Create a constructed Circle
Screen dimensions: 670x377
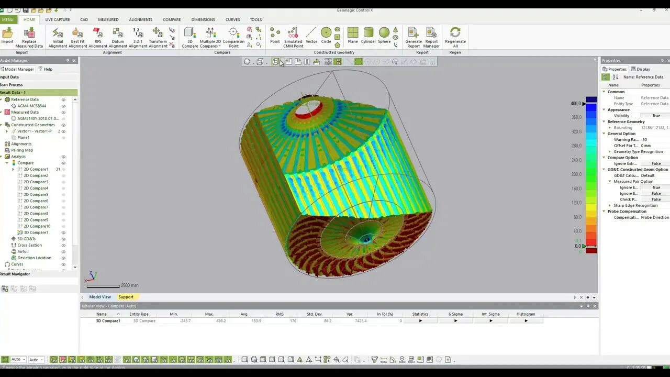[x=326, y=36]
